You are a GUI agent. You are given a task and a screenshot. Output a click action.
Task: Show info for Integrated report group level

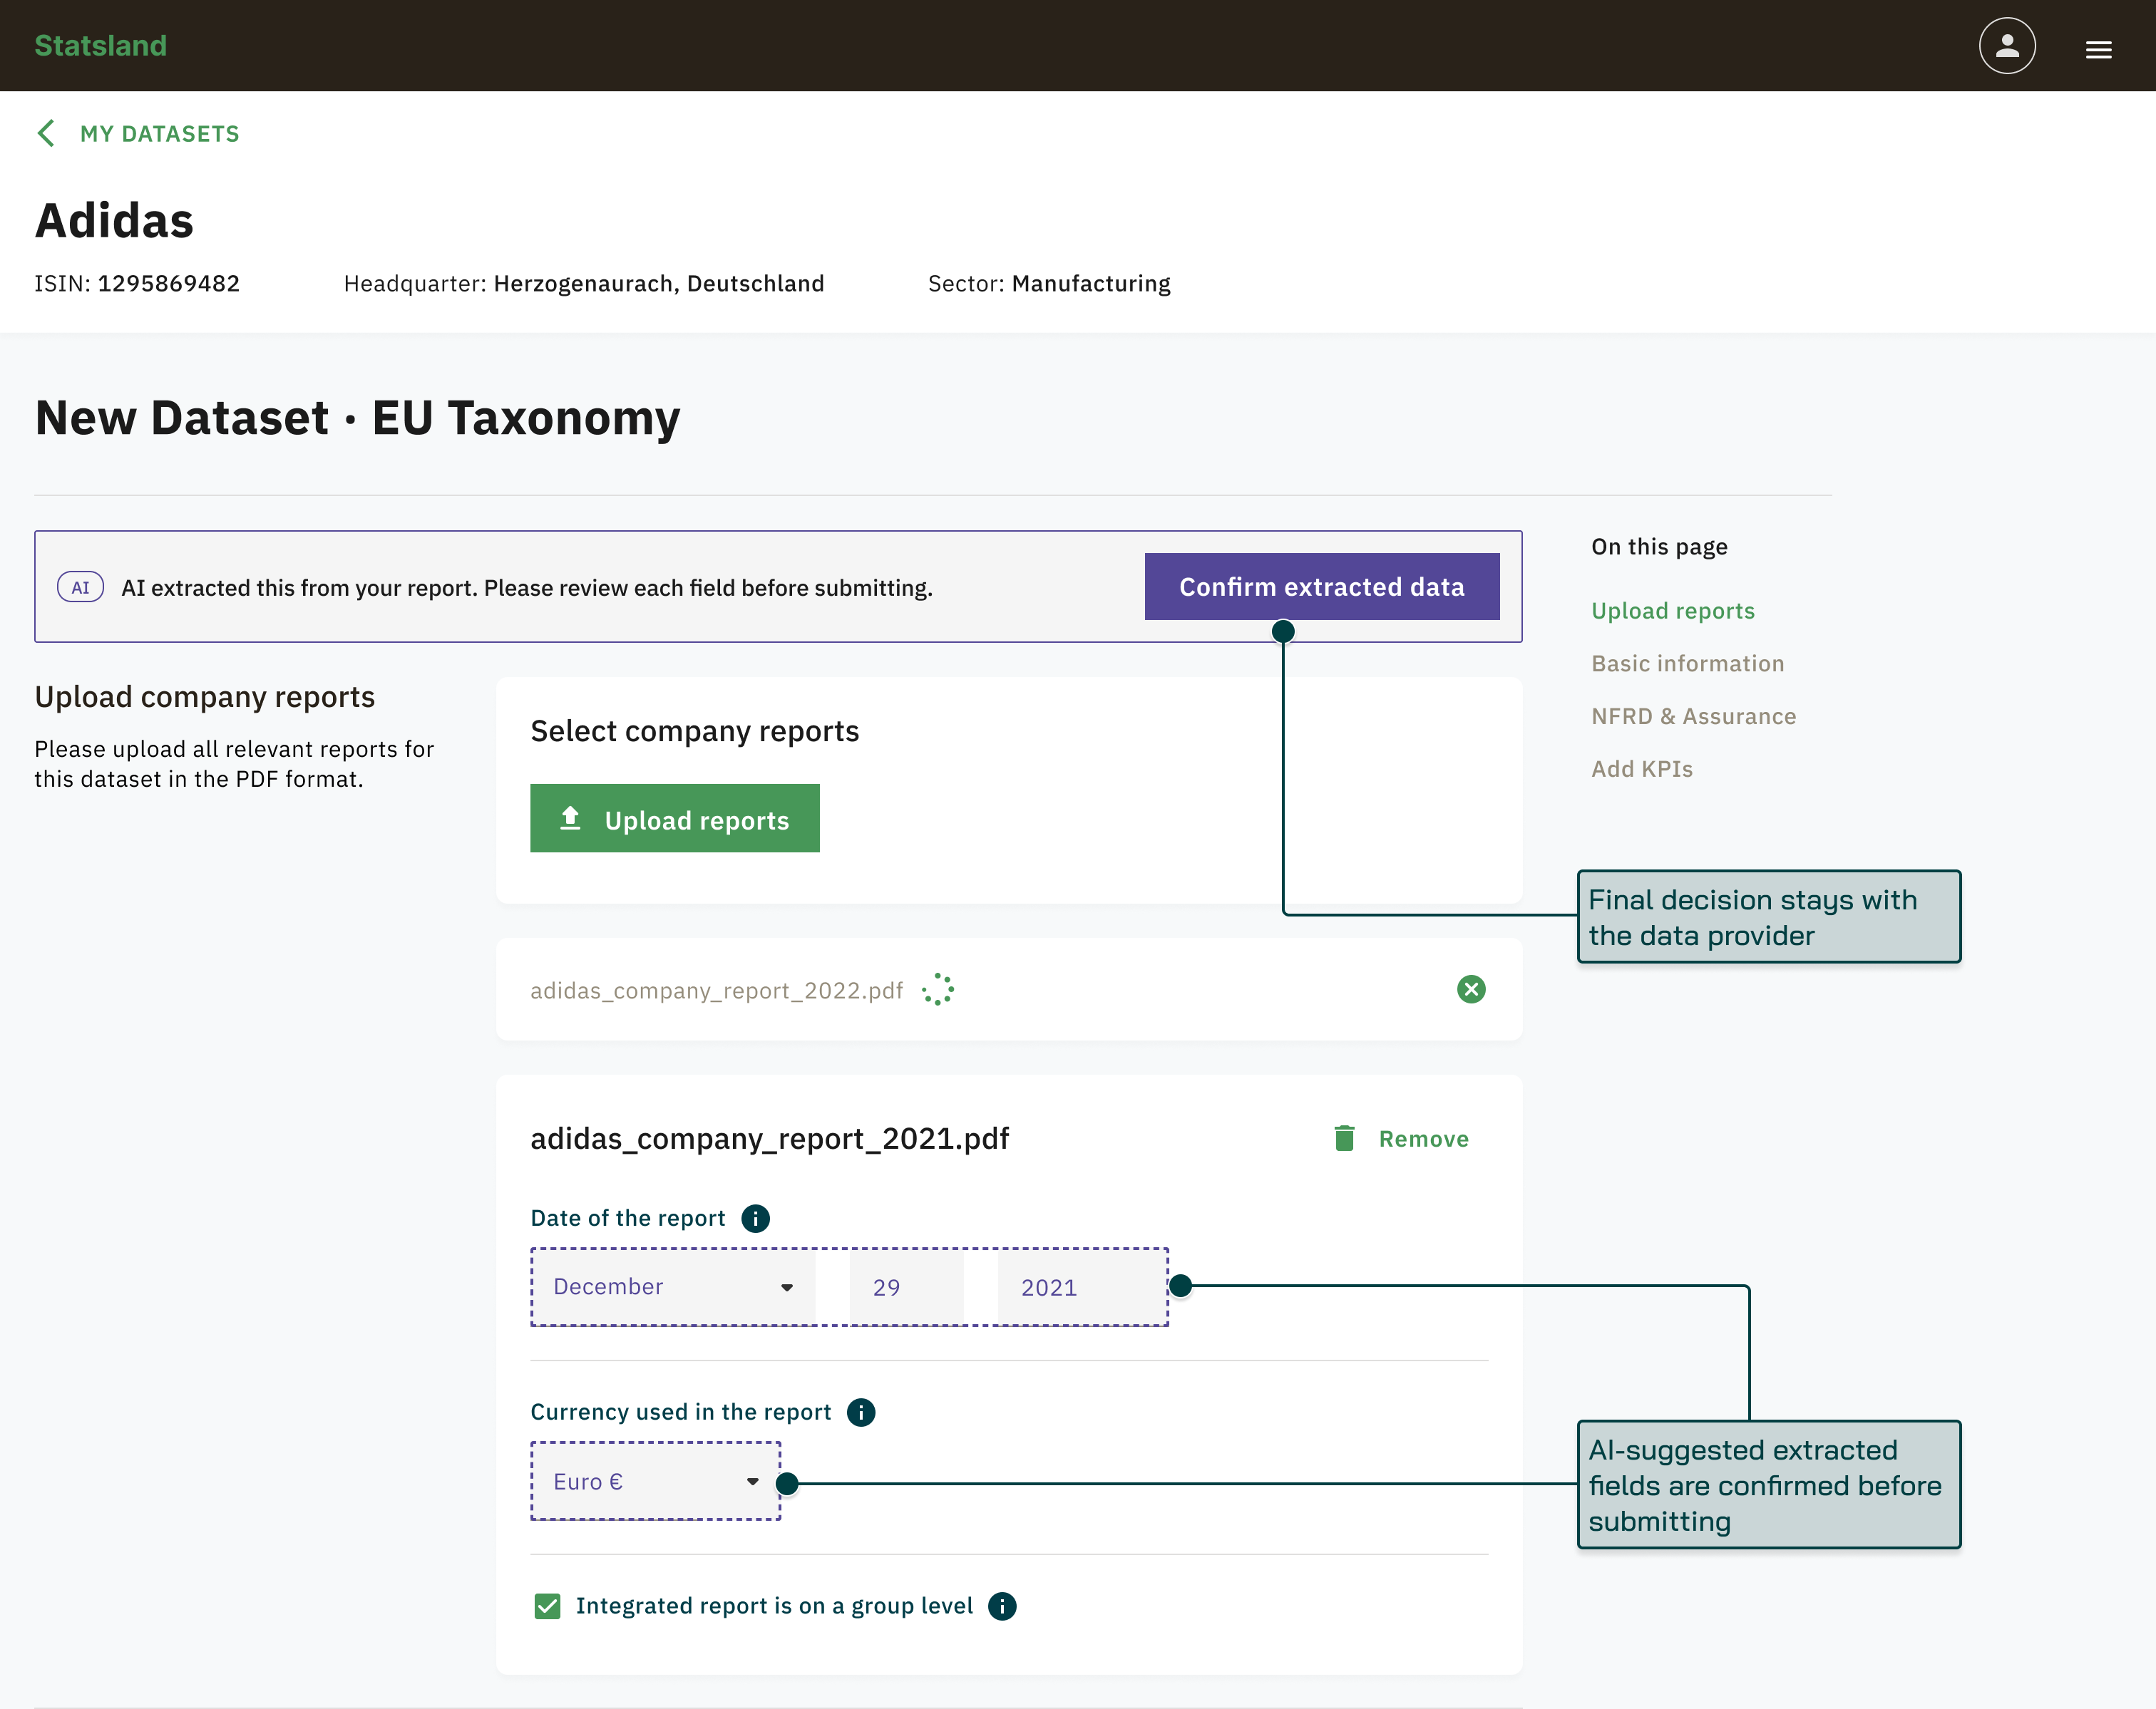click(1001, 1606)
